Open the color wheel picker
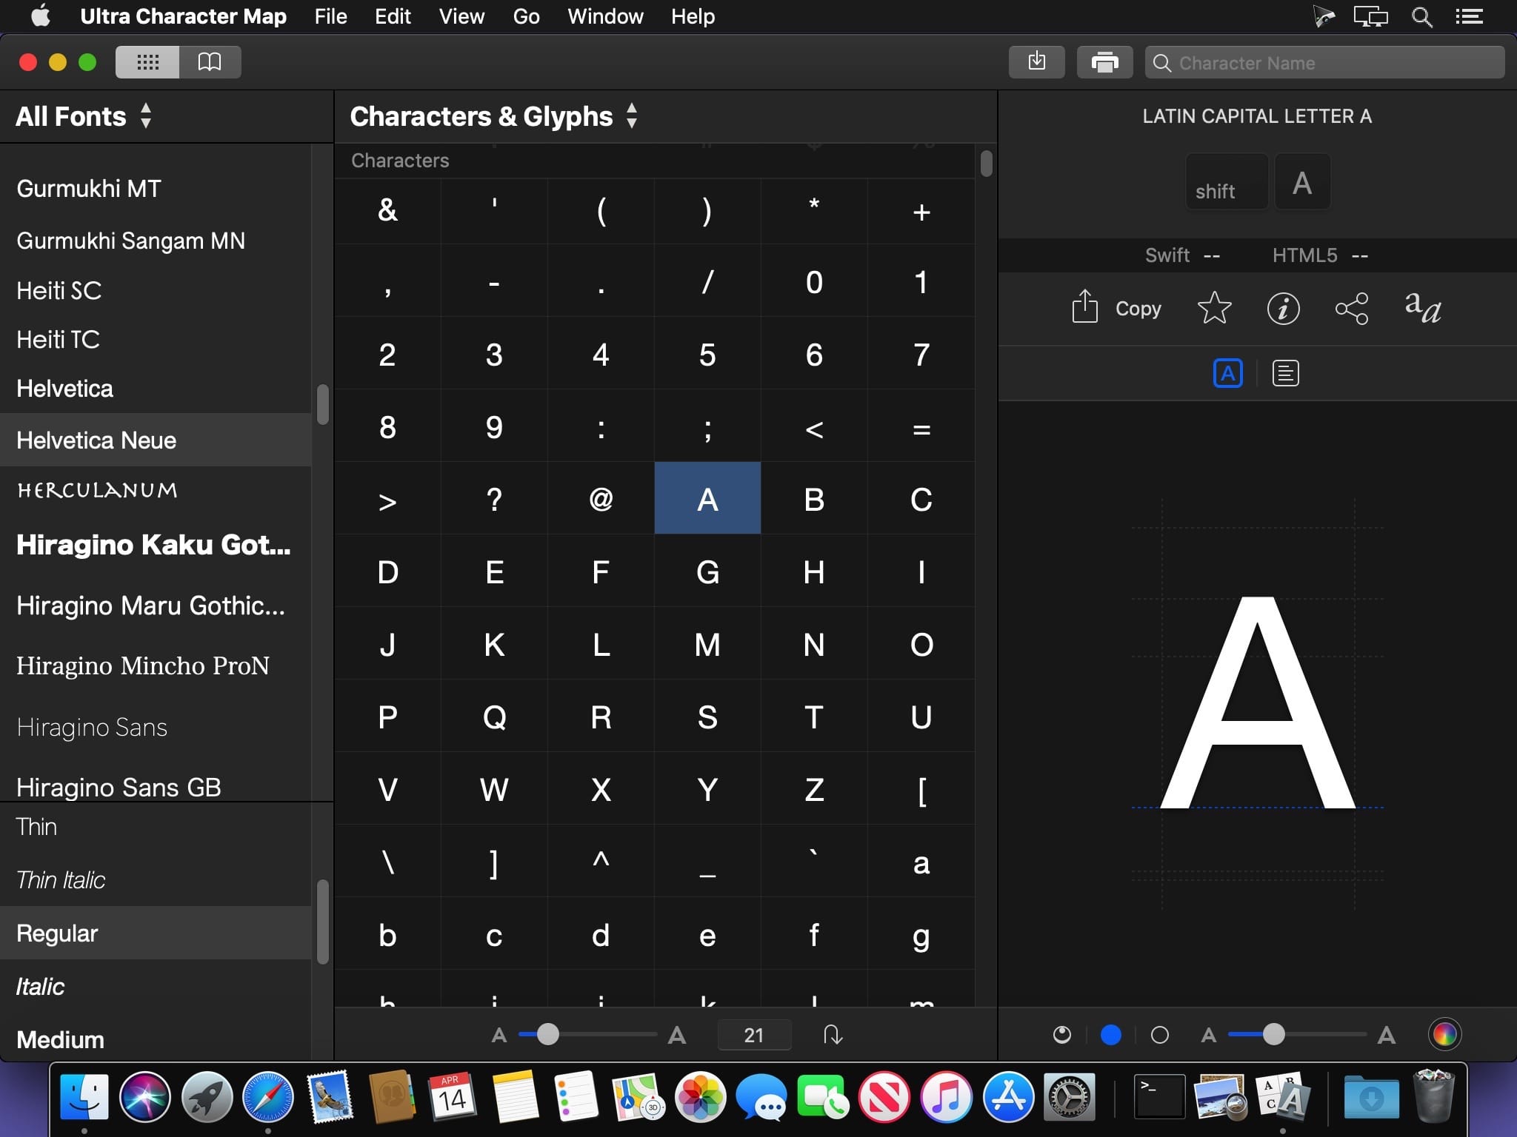Screen dimensions: 1517x1137 click(1444, 1034)
